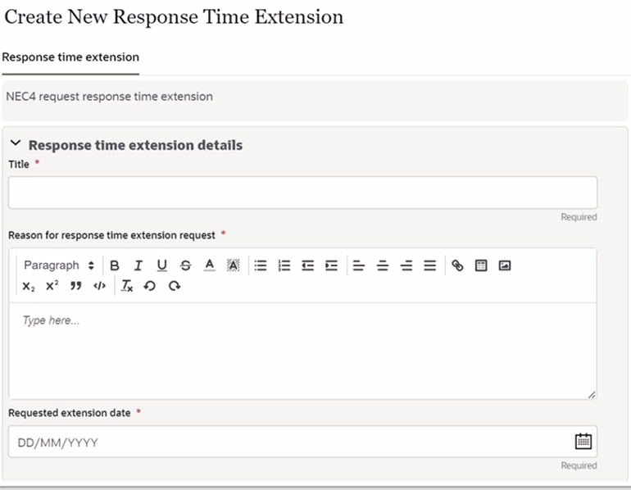The width and height of the screenshot is (631, 490).
Task: Select the Response time extension tab
Action: 70,57
